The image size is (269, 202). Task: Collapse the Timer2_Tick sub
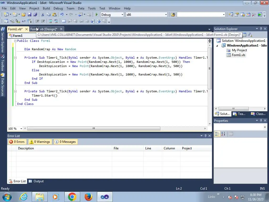click(15, 91)
